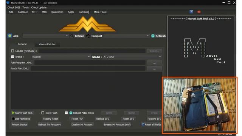Click the ReScan button label

click(79, 36)
